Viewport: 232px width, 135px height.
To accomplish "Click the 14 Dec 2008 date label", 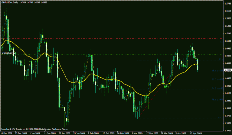I will click(7, 133).
